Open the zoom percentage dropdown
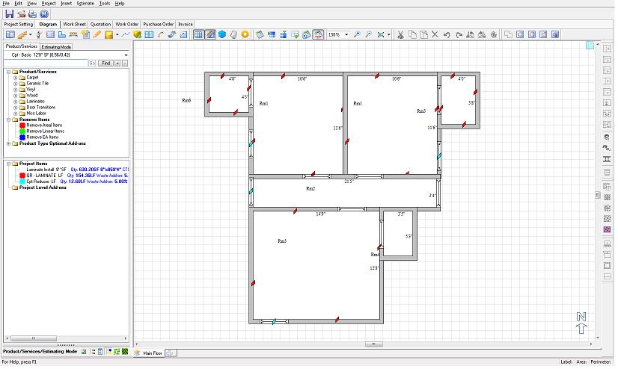The image size is (618, 369). [x=346, y=34]
